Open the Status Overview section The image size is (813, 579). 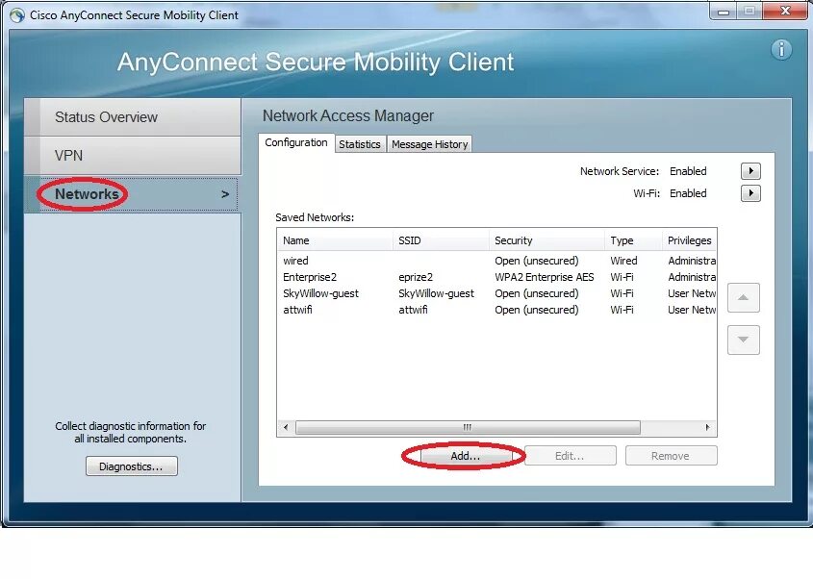click(133, 117)
